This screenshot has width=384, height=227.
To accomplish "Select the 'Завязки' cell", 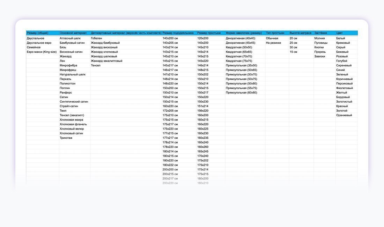I will coord(320,56).
